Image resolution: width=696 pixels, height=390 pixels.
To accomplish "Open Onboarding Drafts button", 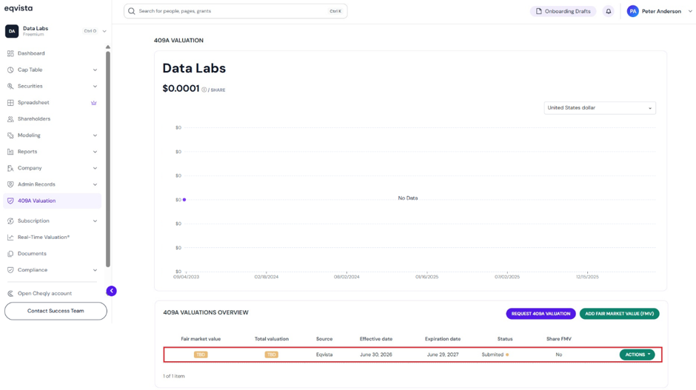I will pos(563,11).
